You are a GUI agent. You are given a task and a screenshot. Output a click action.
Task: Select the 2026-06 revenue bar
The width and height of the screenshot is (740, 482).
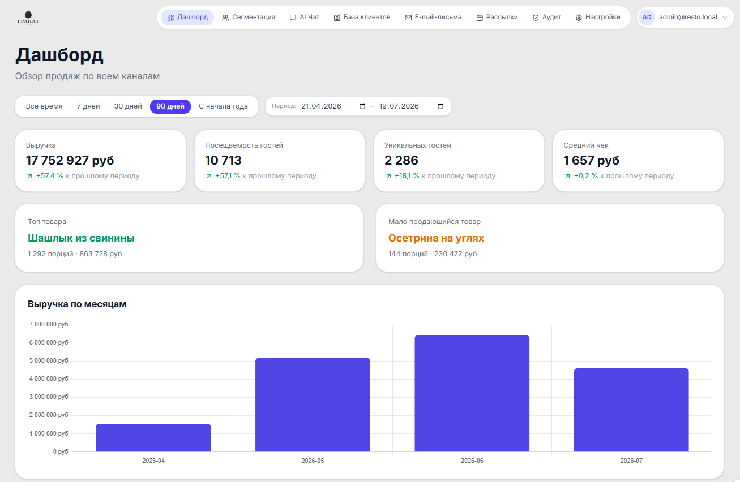(472, 394)
